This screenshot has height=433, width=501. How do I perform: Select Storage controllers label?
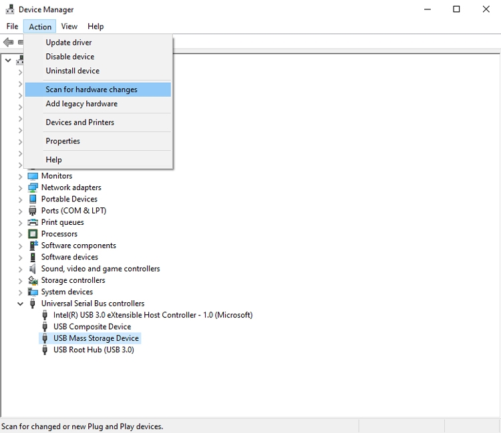(x=73, y=280)
